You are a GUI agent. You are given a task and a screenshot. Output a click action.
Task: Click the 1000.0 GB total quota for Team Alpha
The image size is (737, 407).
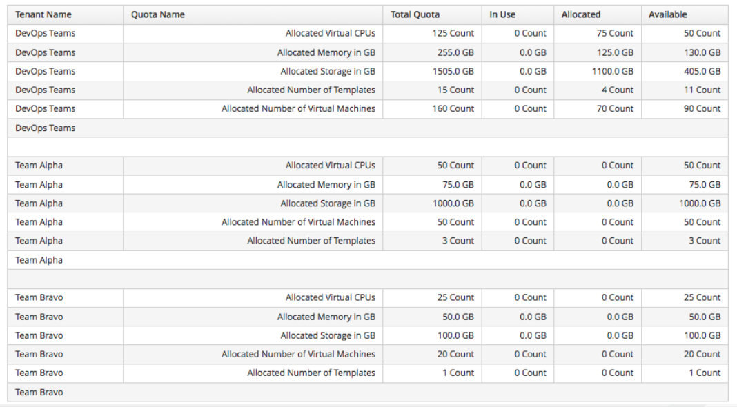tap(452, 203)
